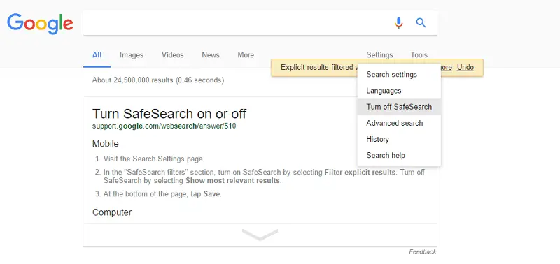Open the More tab dropdown

246,55
